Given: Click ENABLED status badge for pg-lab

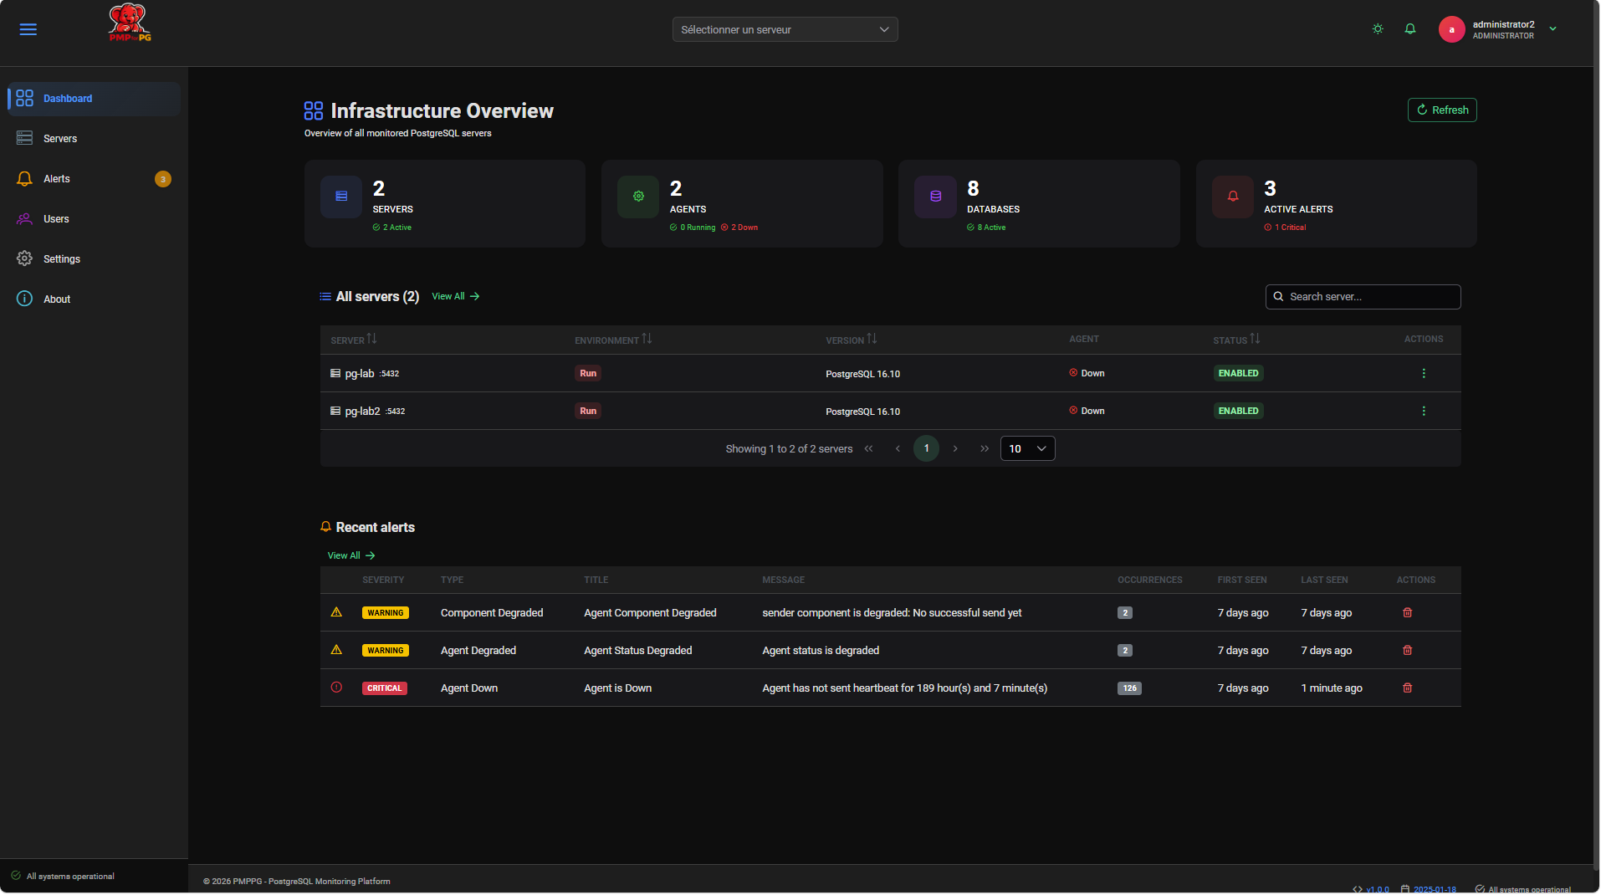Looking at the screenshot, I should pos(1238,374).
